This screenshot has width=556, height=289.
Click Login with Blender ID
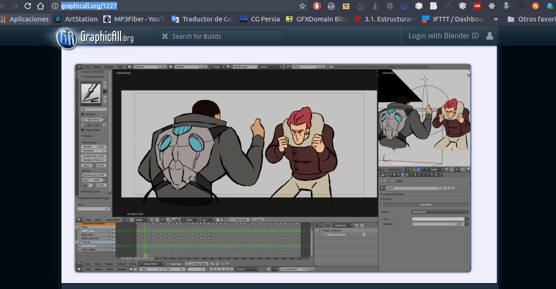click(444, 36)
